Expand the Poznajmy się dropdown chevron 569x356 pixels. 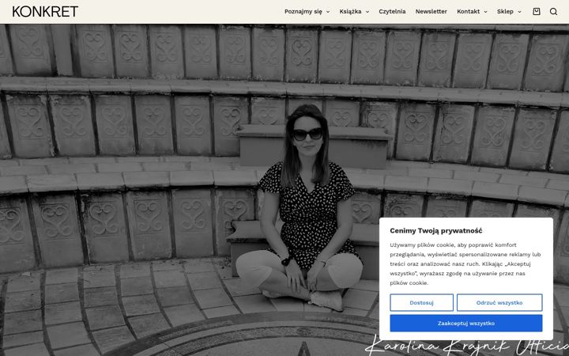(328, 12)
